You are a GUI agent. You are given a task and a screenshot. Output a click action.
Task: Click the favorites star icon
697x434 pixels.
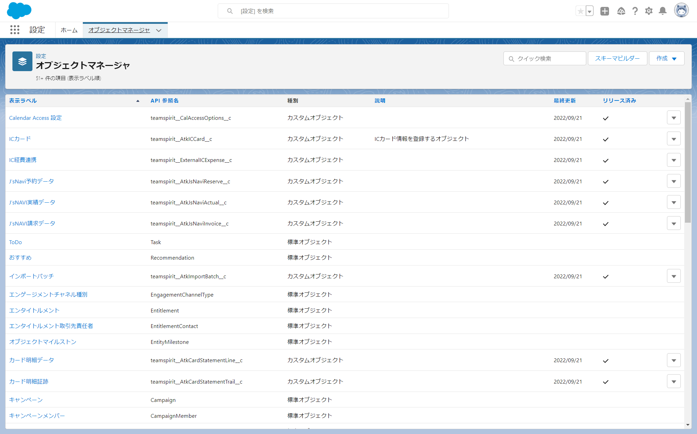point(580,11)
